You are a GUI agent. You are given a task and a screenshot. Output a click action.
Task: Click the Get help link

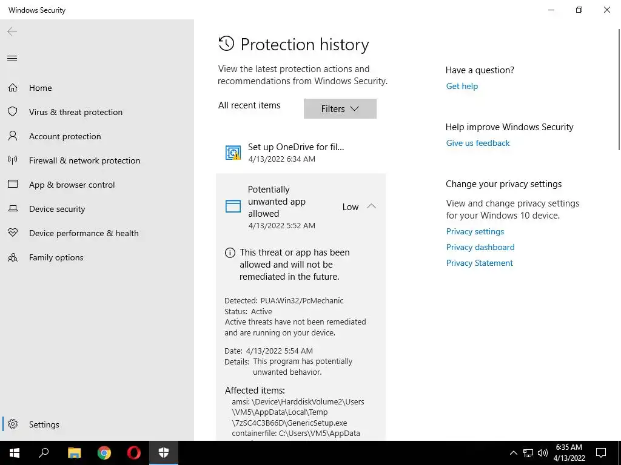point(462,86)
